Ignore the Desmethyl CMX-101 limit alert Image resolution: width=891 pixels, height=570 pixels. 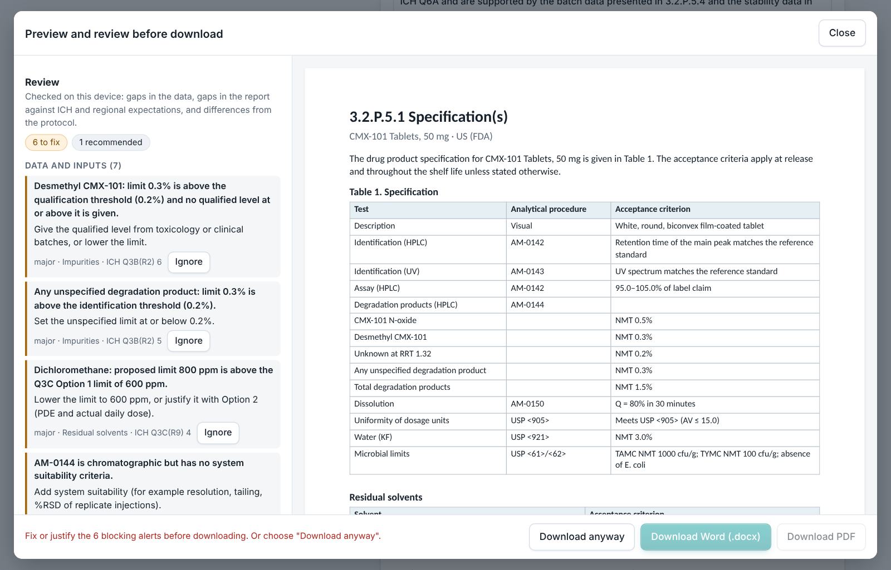tap(189, 262)
